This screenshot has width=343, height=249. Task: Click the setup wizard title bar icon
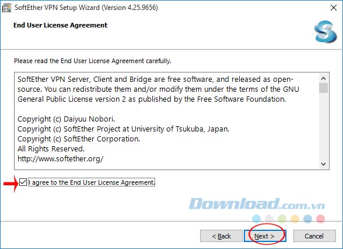click(6, 8)
